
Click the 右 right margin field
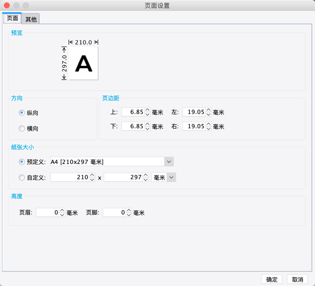pyautogui.click(x=194, y=126)
